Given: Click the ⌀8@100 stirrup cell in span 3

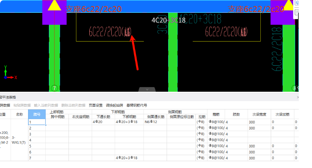Looking at the screenshot, I should (x=216, y=134).
